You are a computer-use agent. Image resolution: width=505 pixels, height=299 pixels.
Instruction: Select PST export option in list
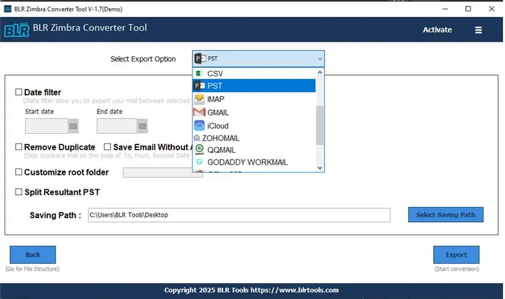click(254, 86)
